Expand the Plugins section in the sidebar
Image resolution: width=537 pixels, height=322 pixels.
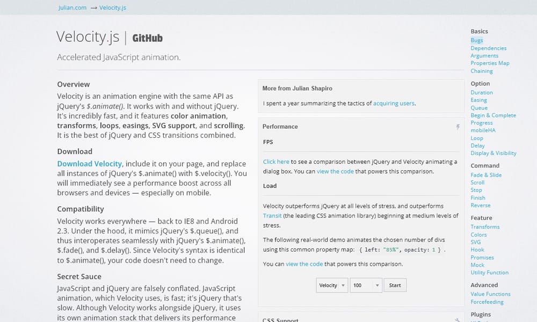480,314
